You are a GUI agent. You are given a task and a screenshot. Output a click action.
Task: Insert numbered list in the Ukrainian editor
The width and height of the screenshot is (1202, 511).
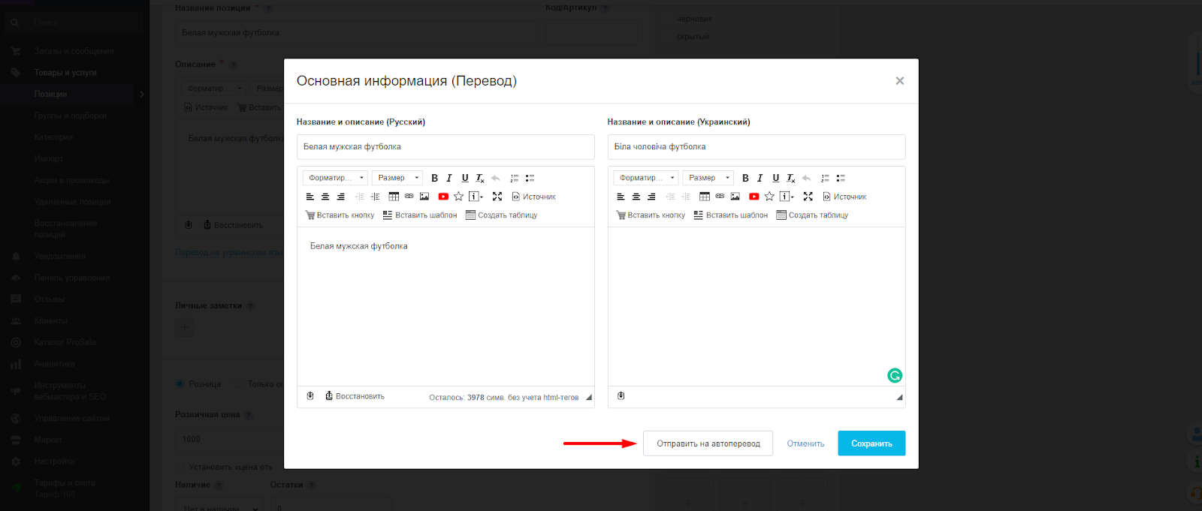[826, 178]
